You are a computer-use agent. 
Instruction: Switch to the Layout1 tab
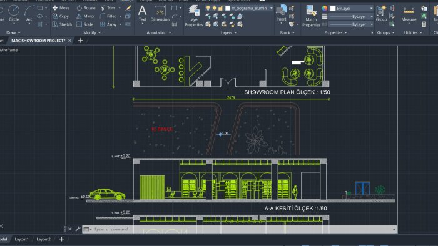click(21, 239)
